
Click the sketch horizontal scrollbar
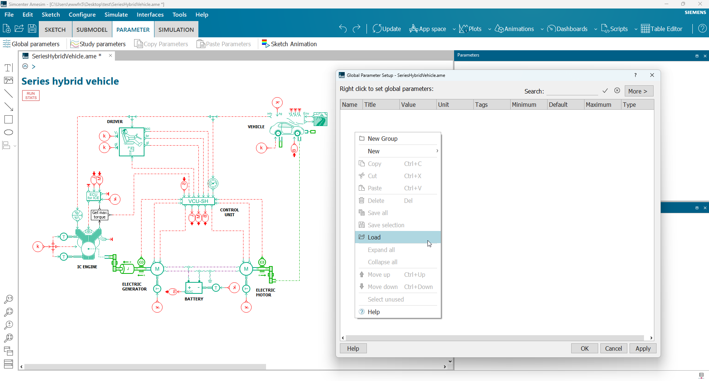tap(145, 367)
